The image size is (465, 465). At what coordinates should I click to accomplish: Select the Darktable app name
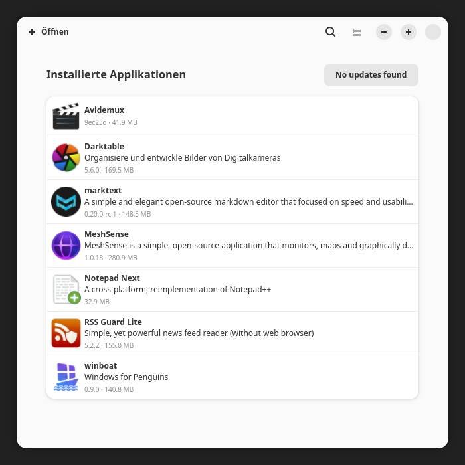point(104,147)
